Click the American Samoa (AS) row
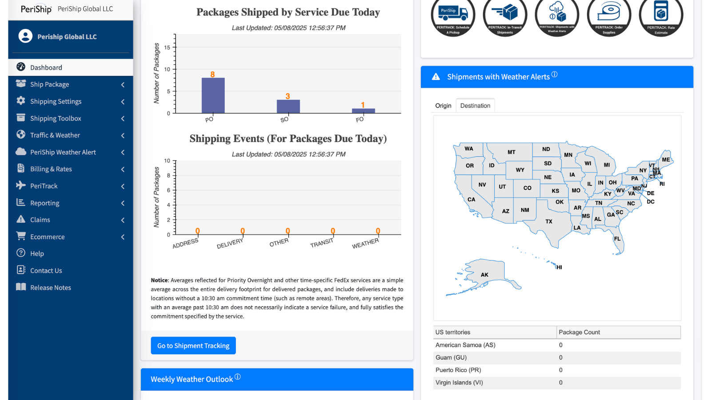The image size is (711, 400). click(x=557, y=345)
